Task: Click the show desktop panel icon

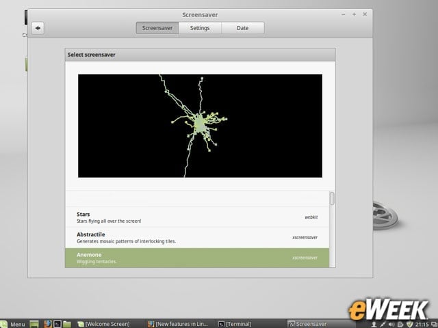Action: 34,324
